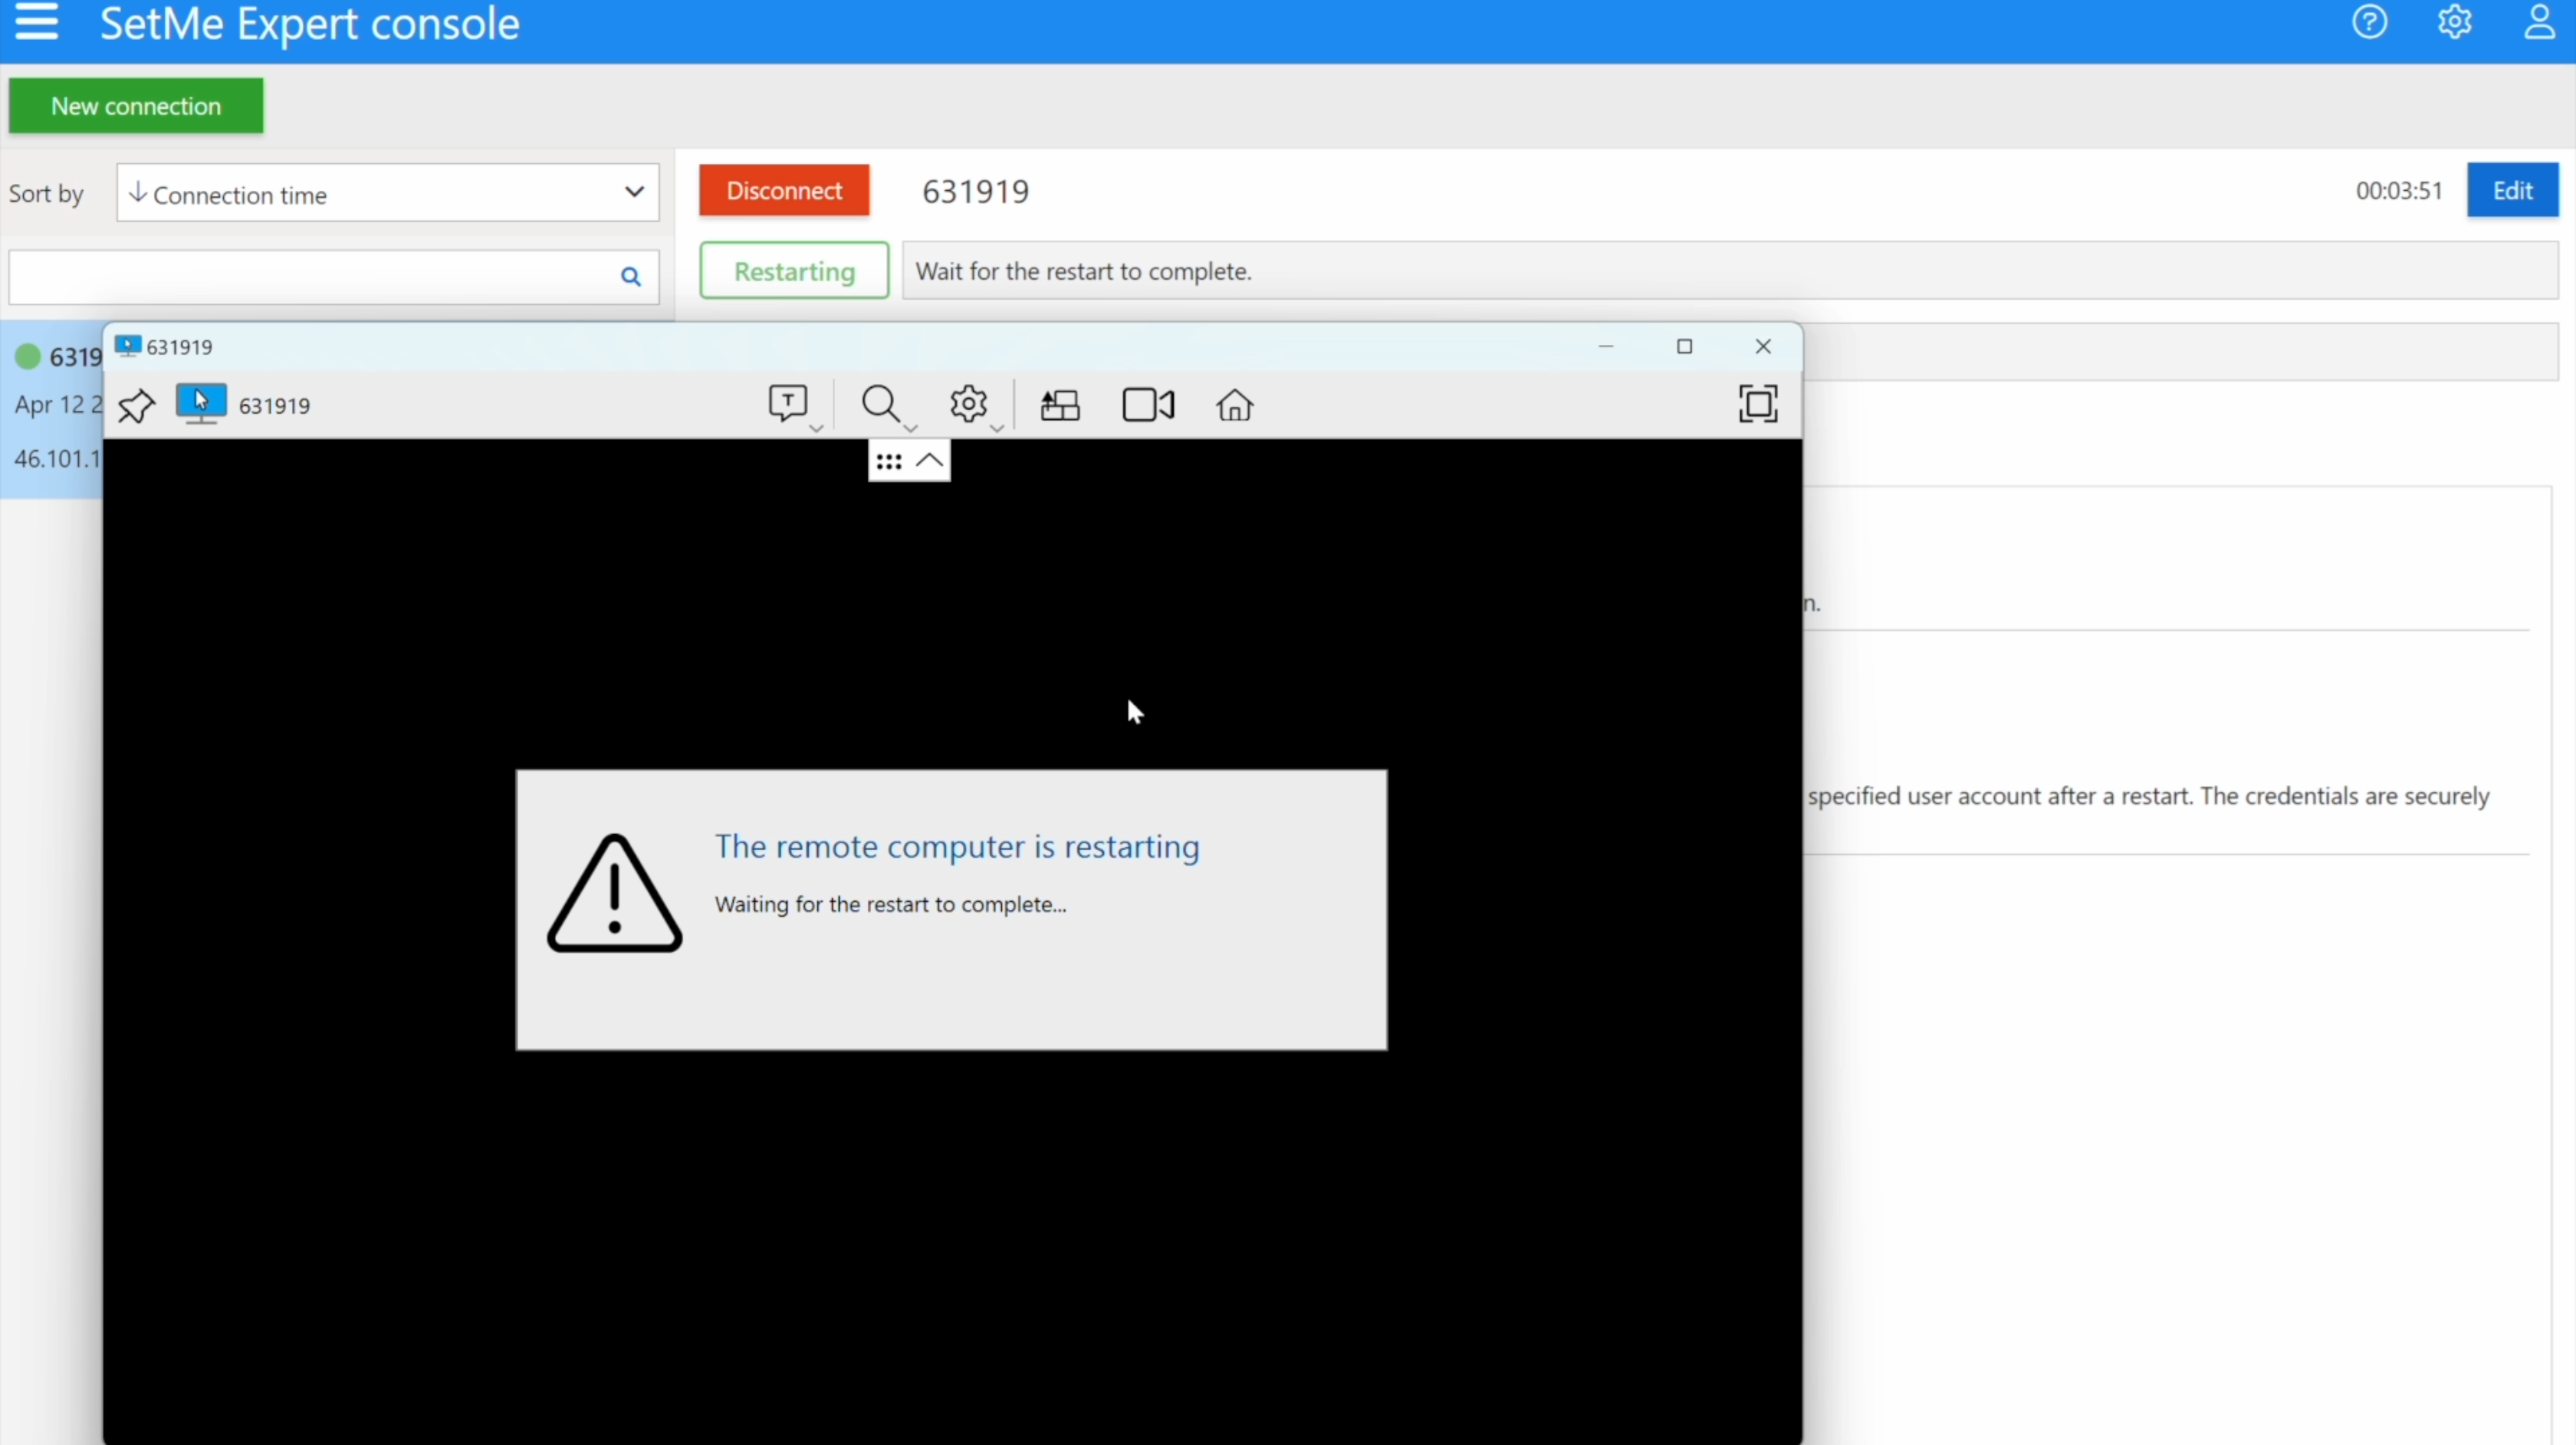Click the 631919 window title text

point(180,347)
